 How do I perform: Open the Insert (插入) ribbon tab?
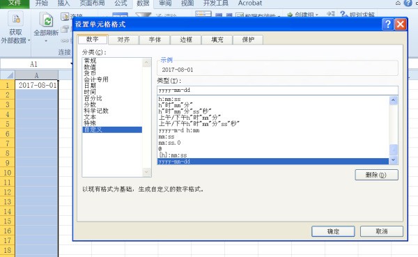[x=63, y=3]
